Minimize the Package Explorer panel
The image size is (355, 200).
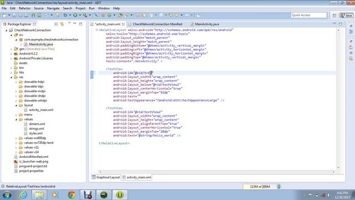[75, 24]
